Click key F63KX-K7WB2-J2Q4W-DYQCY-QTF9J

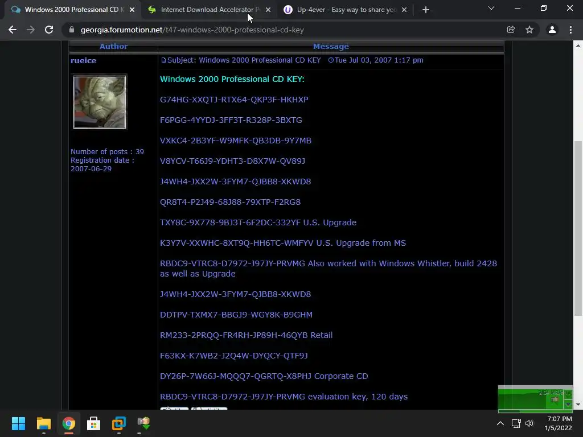coord(234,356)
